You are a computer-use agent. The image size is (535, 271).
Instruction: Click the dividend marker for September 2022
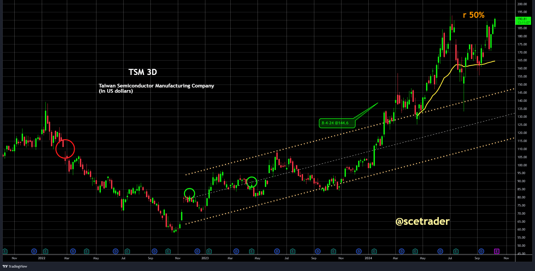(155, 251)
